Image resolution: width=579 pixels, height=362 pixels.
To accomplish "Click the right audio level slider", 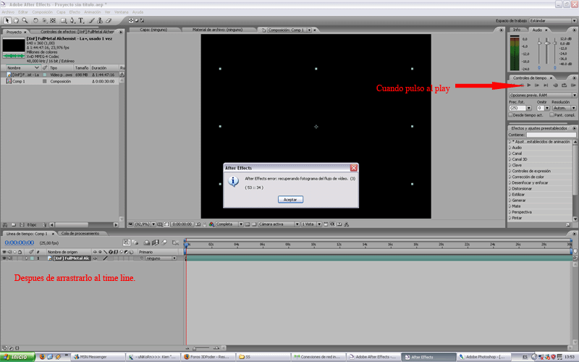I will pos(554,43).
